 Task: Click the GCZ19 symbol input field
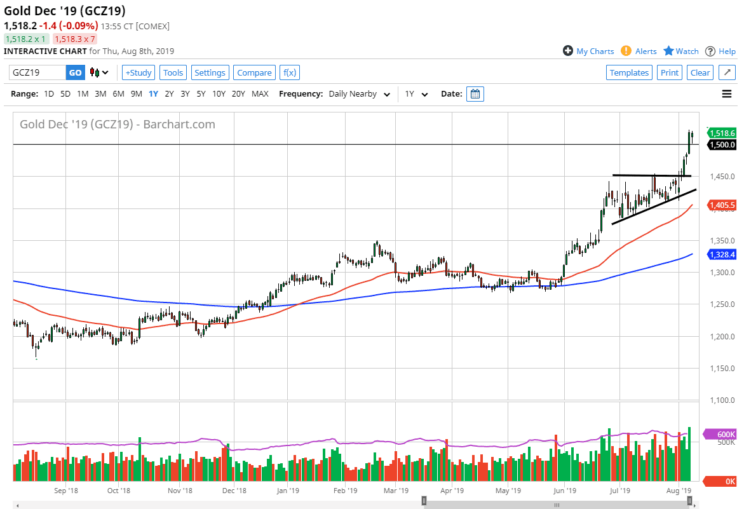coord(37,72)
